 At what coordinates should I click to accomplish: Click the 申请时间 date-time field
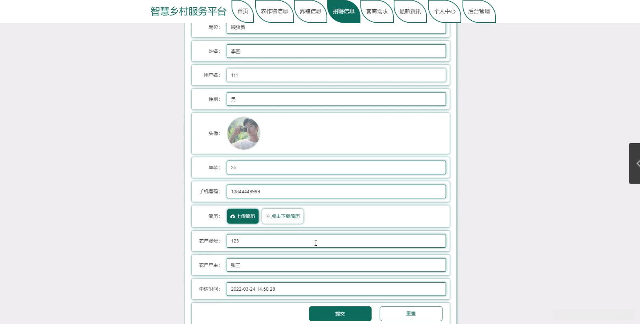point(336,289)
